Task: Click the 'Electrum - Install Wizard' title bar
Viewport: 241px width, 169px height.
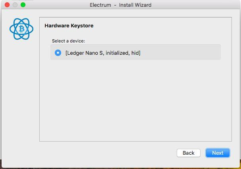Action: [x=121, y=5]
